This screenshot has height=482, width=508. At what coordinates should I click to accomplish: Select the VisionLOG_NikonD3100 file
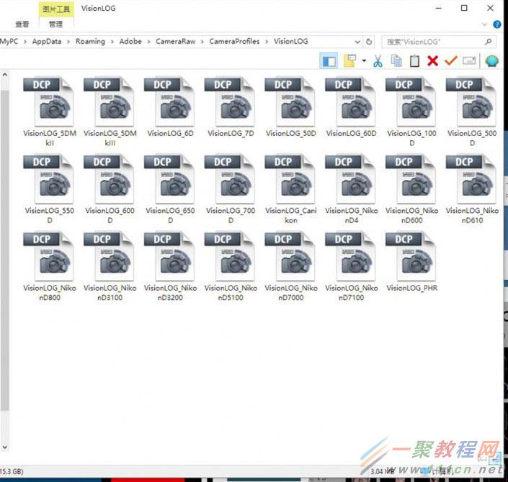110,267
